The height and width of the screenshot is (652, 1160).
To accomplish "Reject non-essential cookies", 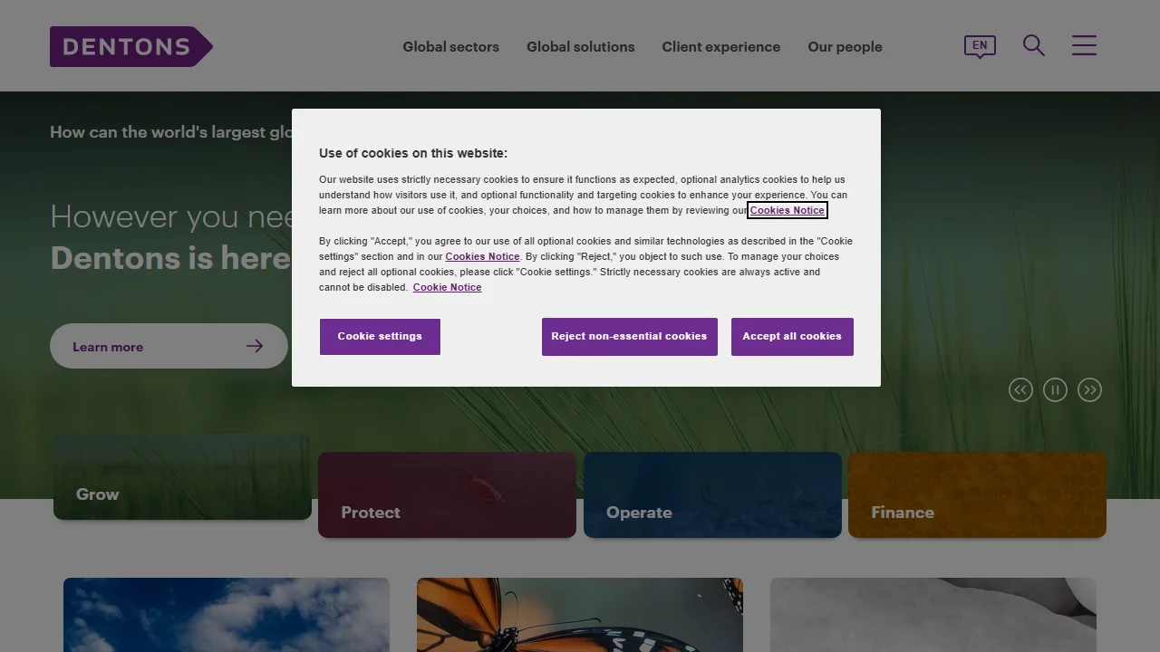I will 629,336.
